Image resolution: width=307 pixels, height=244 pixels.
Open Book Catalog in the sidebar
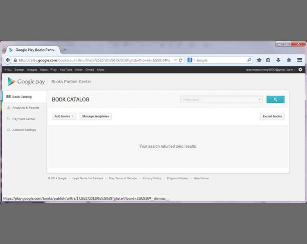[25, 97]
